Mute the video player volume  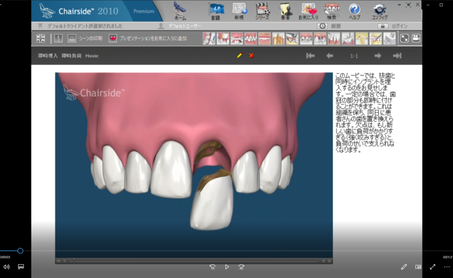click(7, 267)
